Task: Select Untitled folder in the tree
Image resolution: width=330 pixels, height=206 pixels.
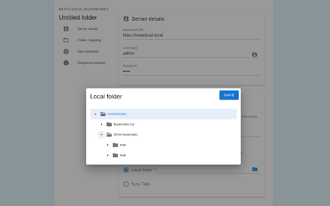Action: (x=117, y=114)
